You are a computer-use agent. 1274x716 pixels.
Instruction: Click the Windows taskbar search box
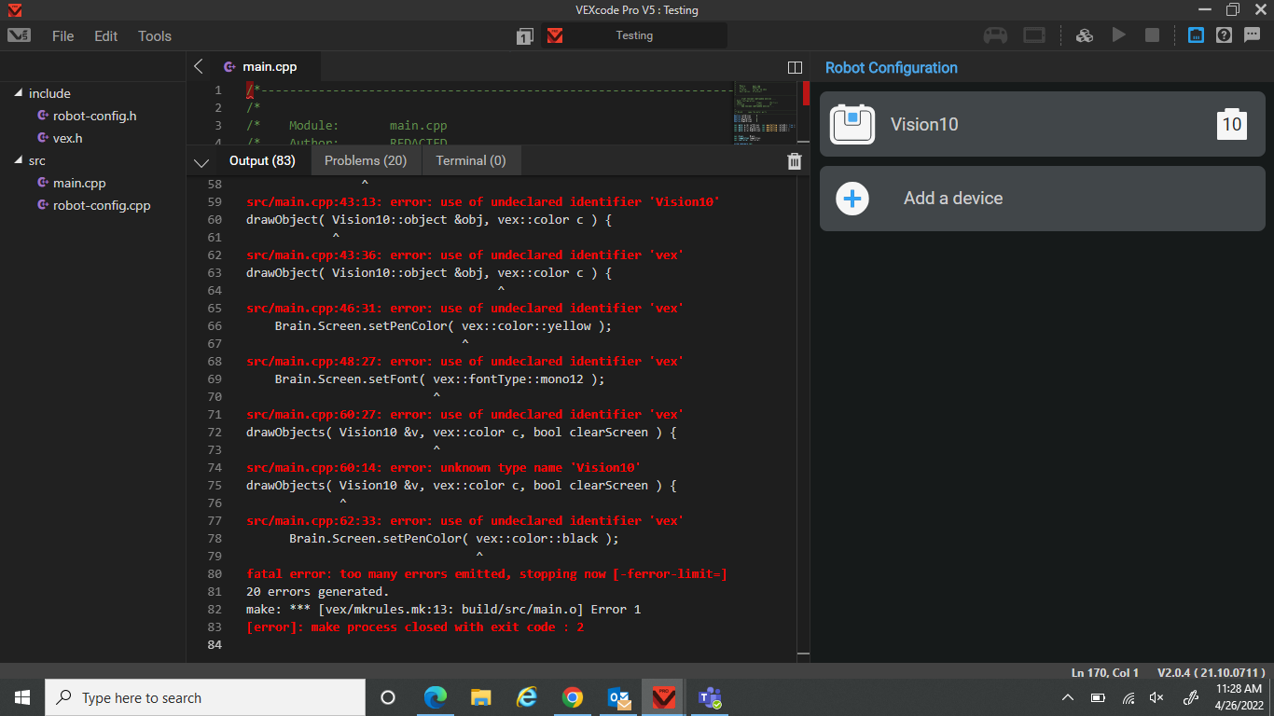(x=205, y=697)
